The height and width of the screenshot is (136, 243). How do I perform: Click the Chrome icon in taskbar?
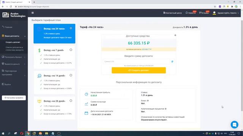point(28,133)
